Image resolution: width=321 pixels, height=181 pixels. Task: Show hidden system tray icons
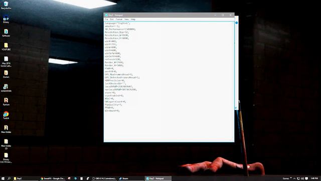pyautogui.click(x=294, y=178)
